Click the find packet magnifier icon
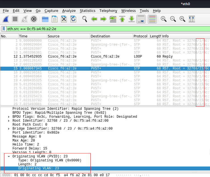Image resolution: width=210 pixels, height=177 pixels. pos(84,19)
